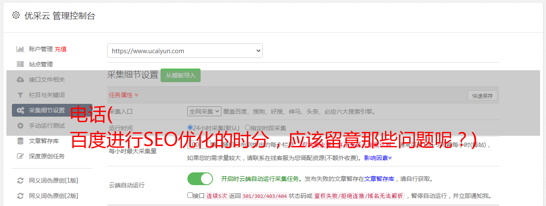Click the bar chart icon for 账户管理
The width and height of the screenshot is (546, 206).
click(x=20, y=49)
